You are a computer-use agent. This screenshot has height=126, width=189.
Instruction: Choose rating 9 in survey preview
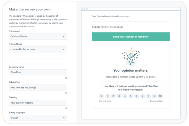click(154, 96)
